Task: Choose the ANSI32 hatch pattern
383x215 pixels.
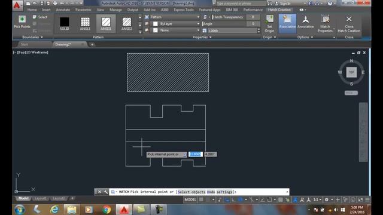Action: (x=127, y=24)
